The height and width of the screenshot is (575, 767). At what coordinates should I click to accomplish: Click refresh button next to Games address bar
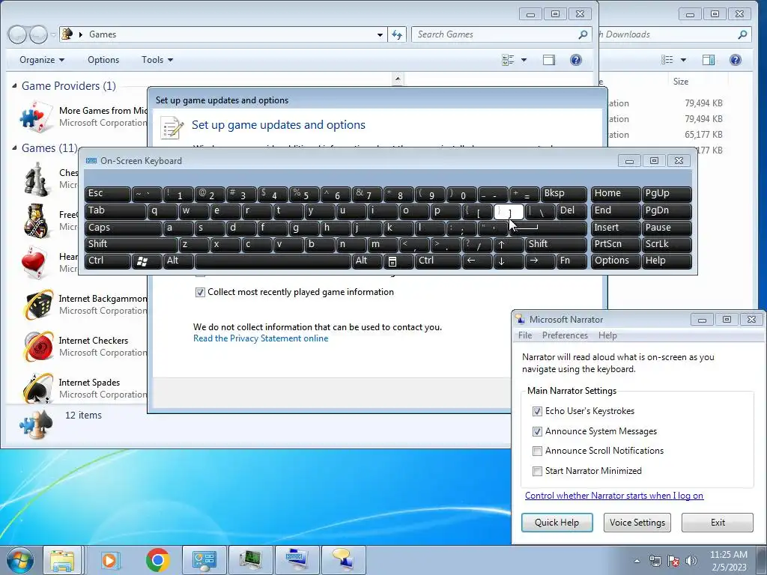[397, 34]
